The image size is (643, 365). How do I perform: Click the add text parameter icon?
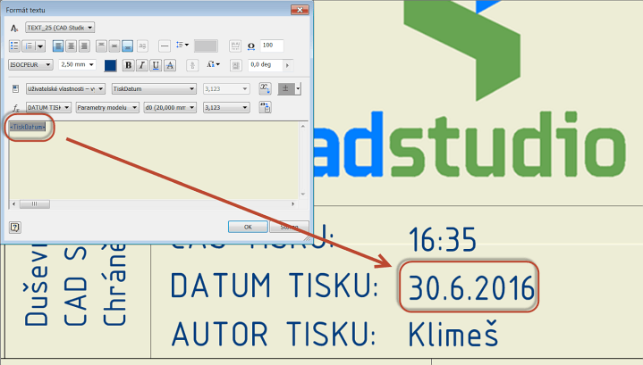coord(265,88)
